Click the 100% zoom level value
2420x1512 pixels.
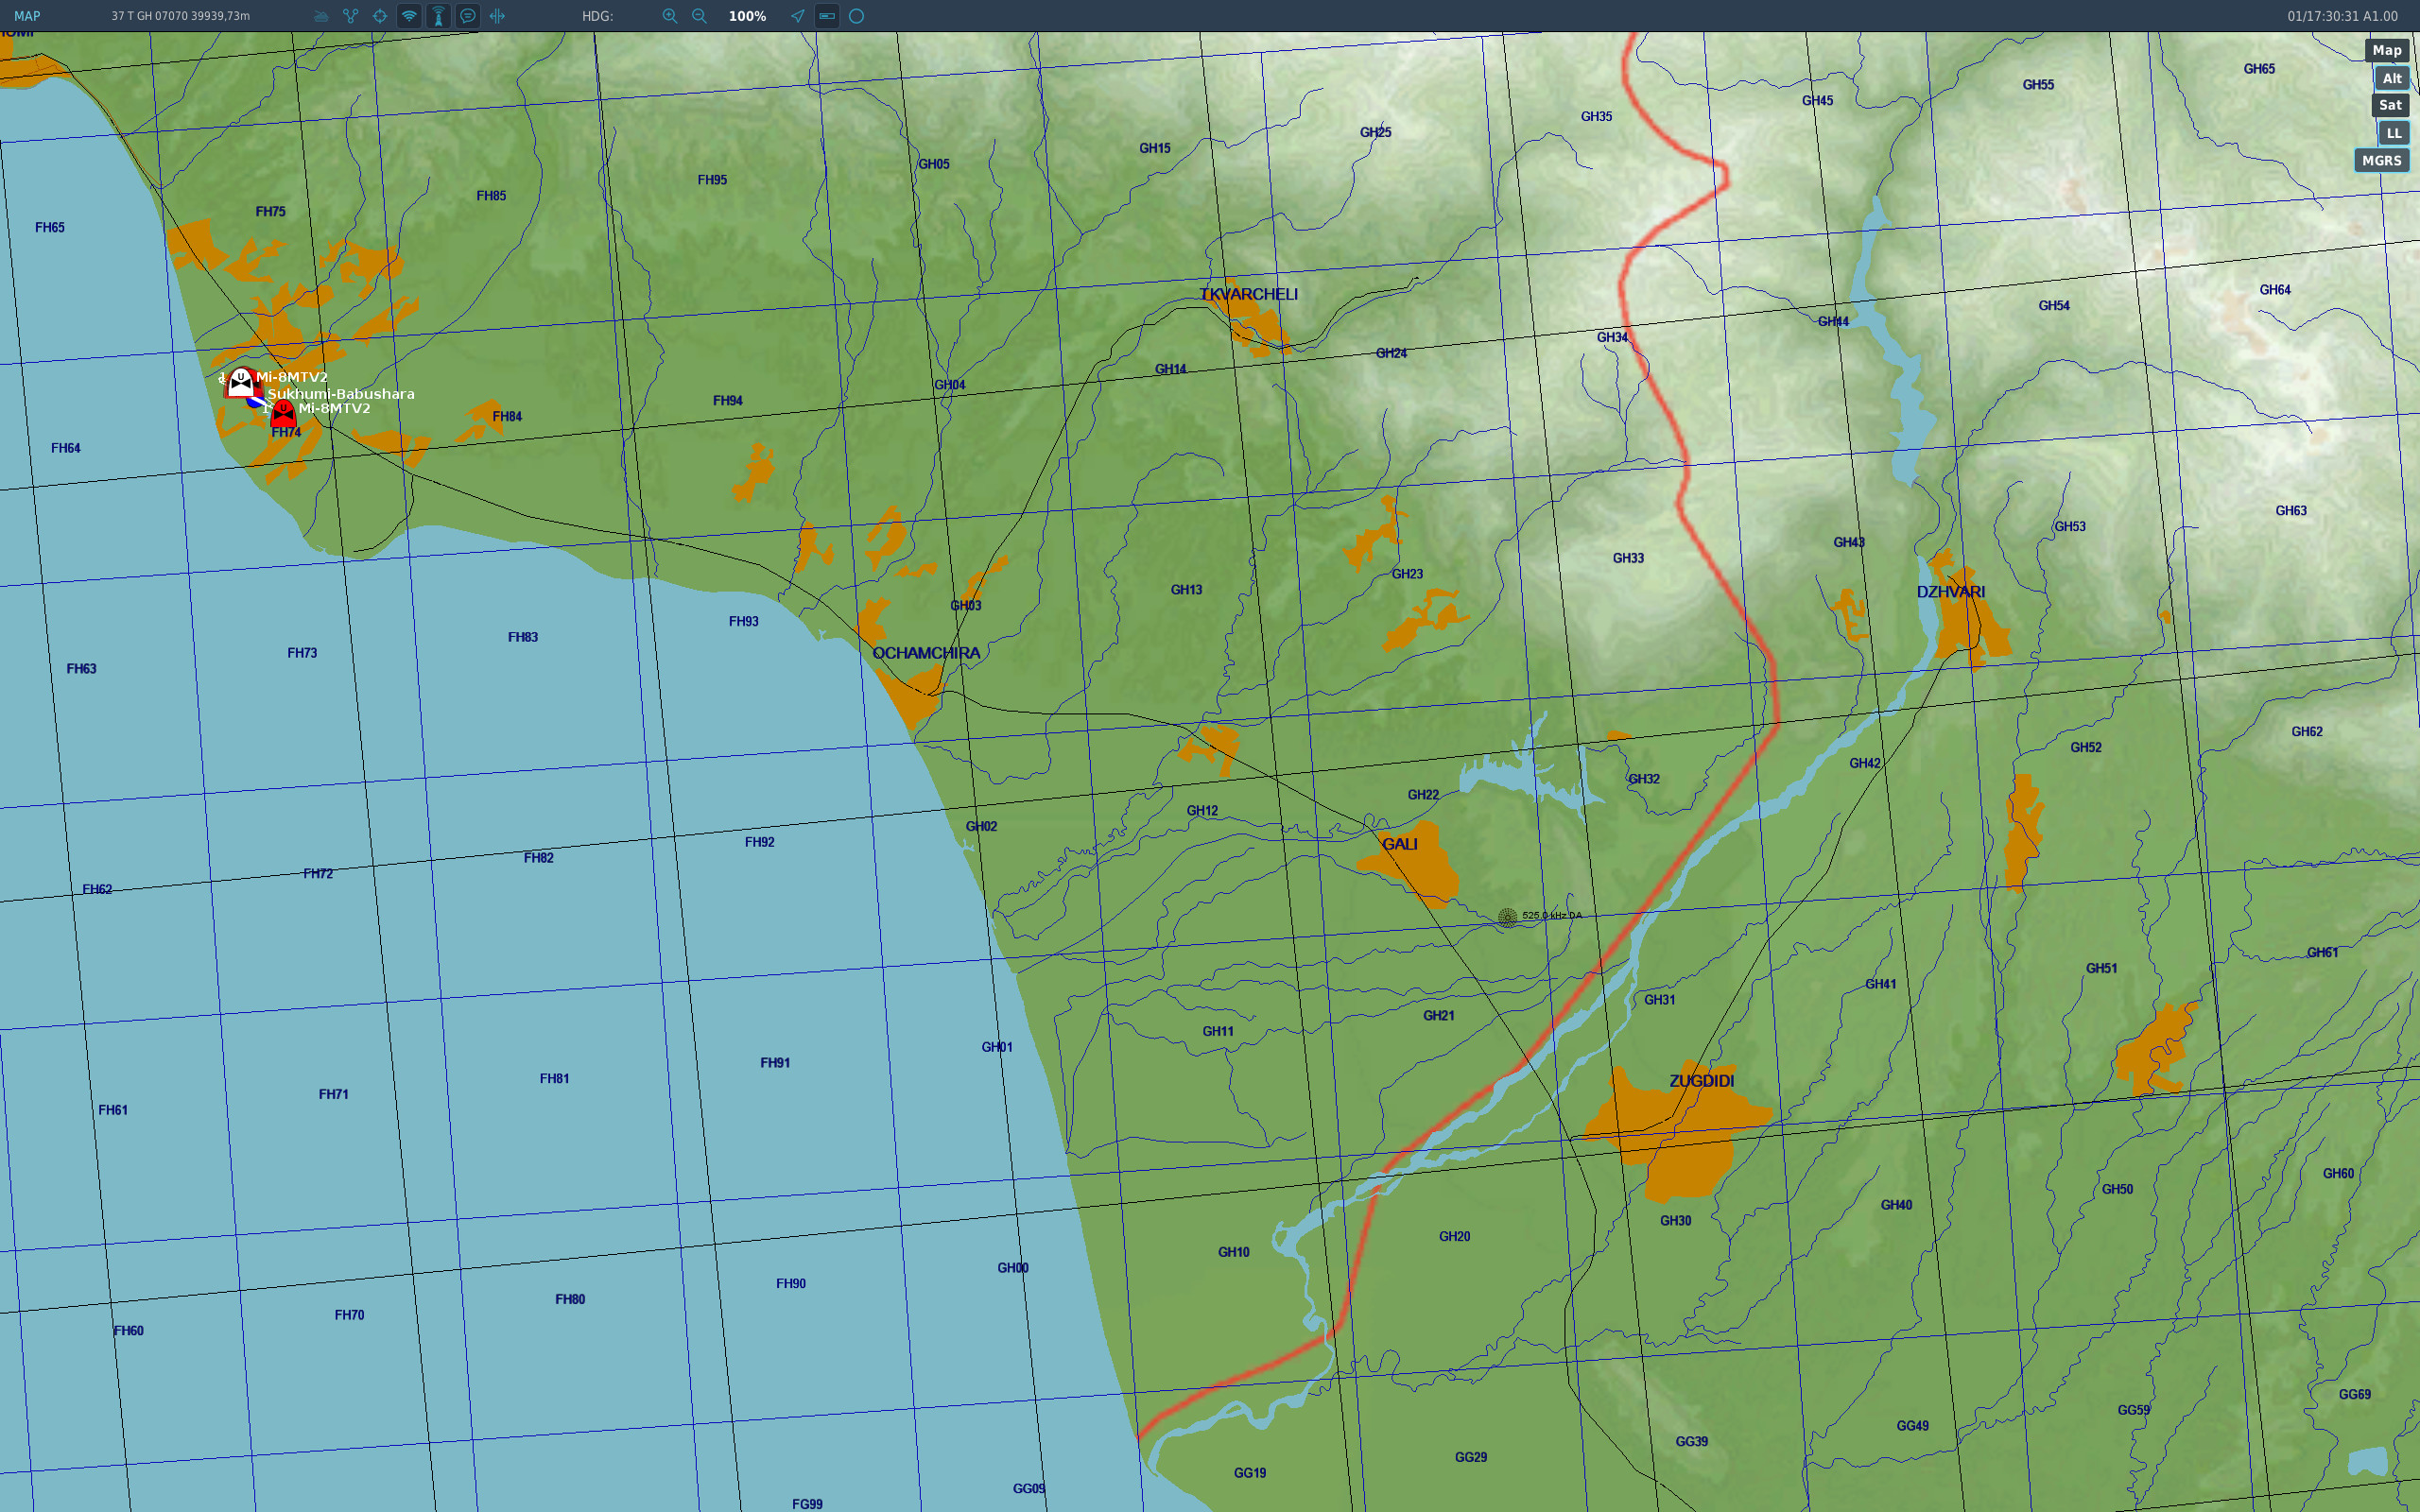click(x=747, y=16)
